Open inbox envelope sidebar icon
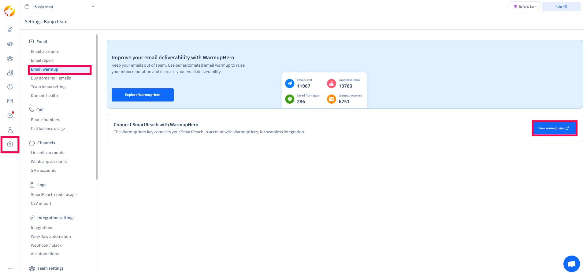 coord(10,101)
